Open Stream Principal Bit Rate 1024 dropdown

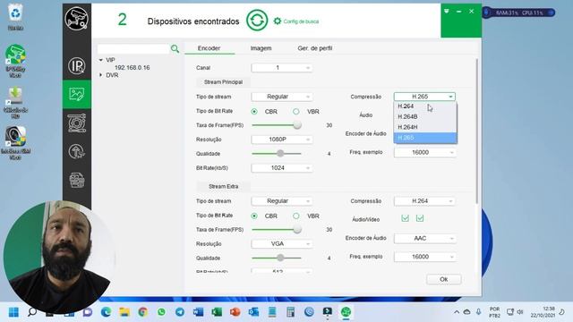[282, 167]
